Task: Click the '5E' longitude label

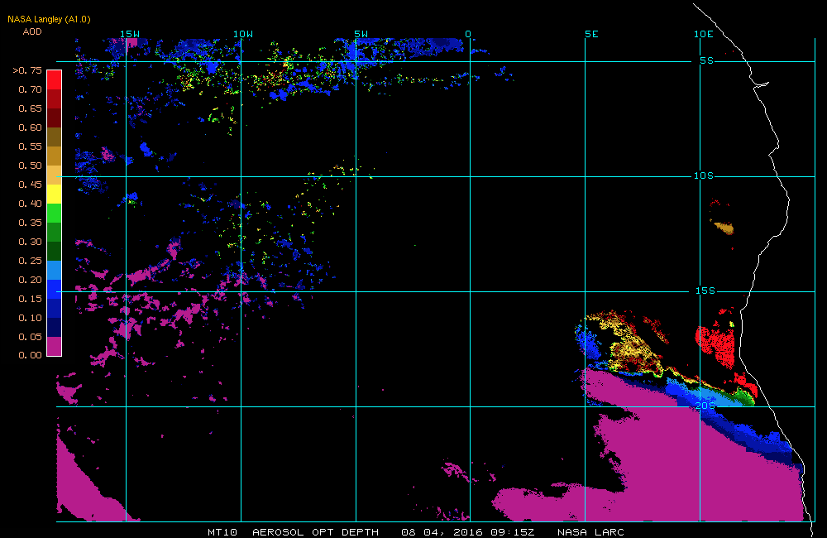Action: (x=592, y=34)
